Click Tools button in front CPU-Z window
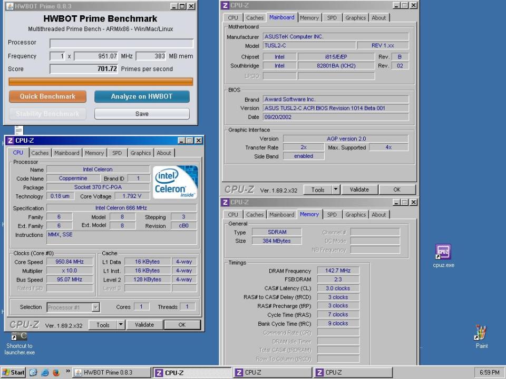This screenshot has width=506, height=379. click(x=103, y=325)
